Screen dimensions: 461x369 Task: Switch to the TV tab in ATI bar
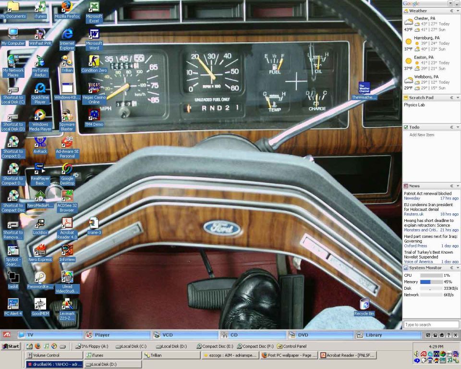pos(49,335)
